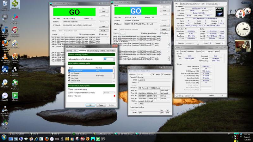Open the MagicISO desktop shortcut
The width and height of the screenshot is (253, 142).
tap(5, 97)
